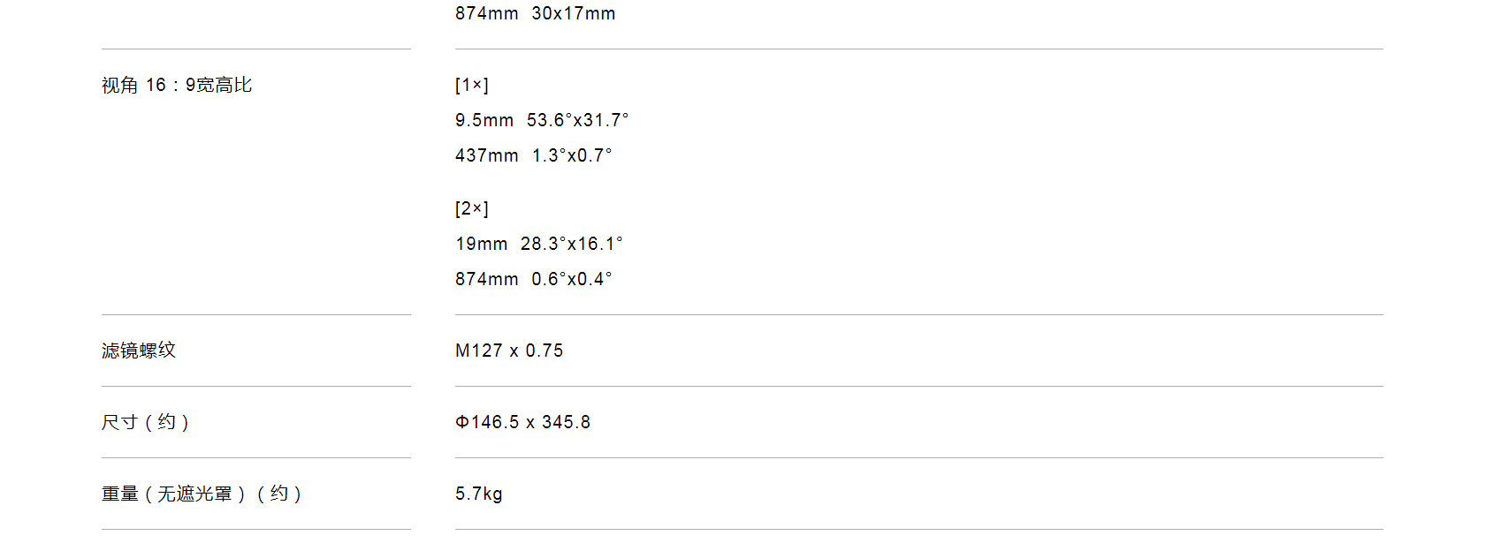This screenshot has height=543, width=1485.
Task: Click the 874mm 0.6°x0.4° value
Action: tap(534, 279)
